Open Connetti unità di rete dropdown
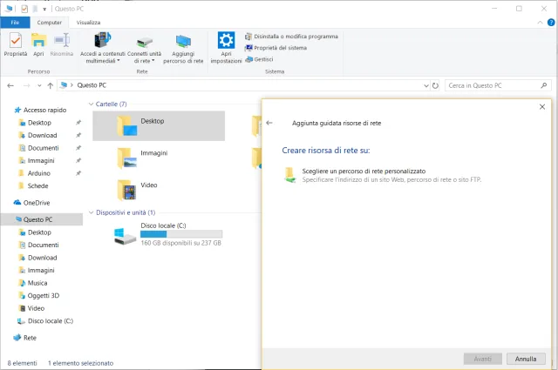 144,48
